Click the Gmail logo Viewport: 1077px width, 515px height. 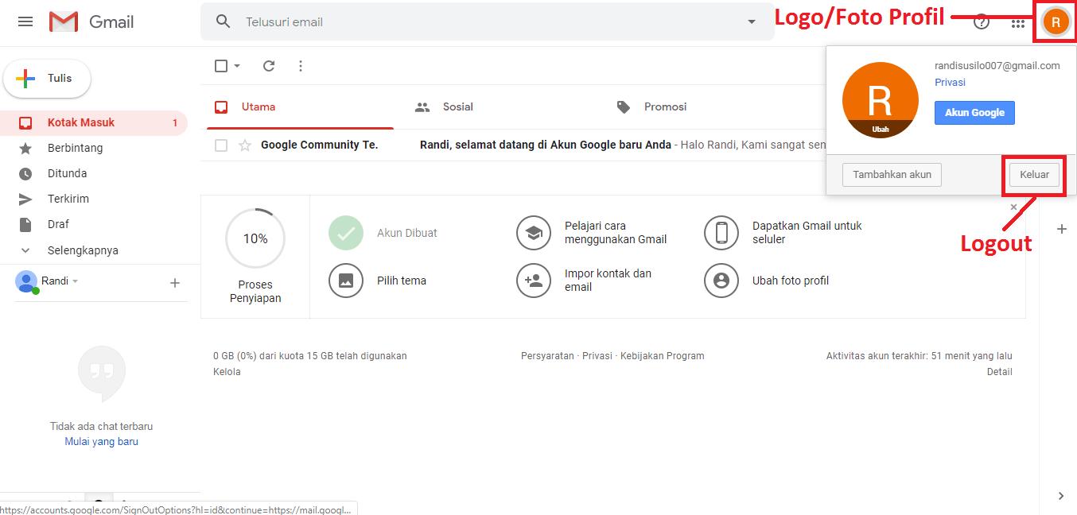pos(91,22)
